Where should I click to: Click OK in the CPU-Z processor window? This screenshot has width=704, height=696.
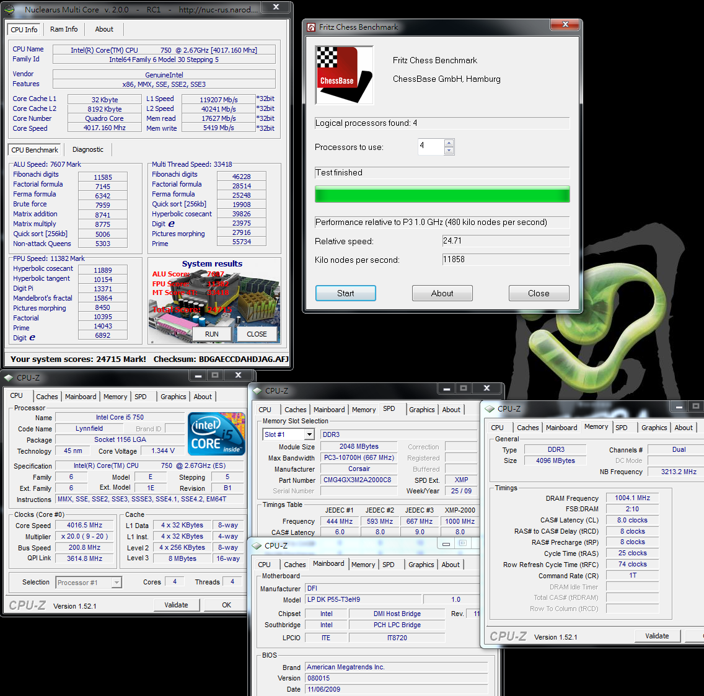pos(226,605)
